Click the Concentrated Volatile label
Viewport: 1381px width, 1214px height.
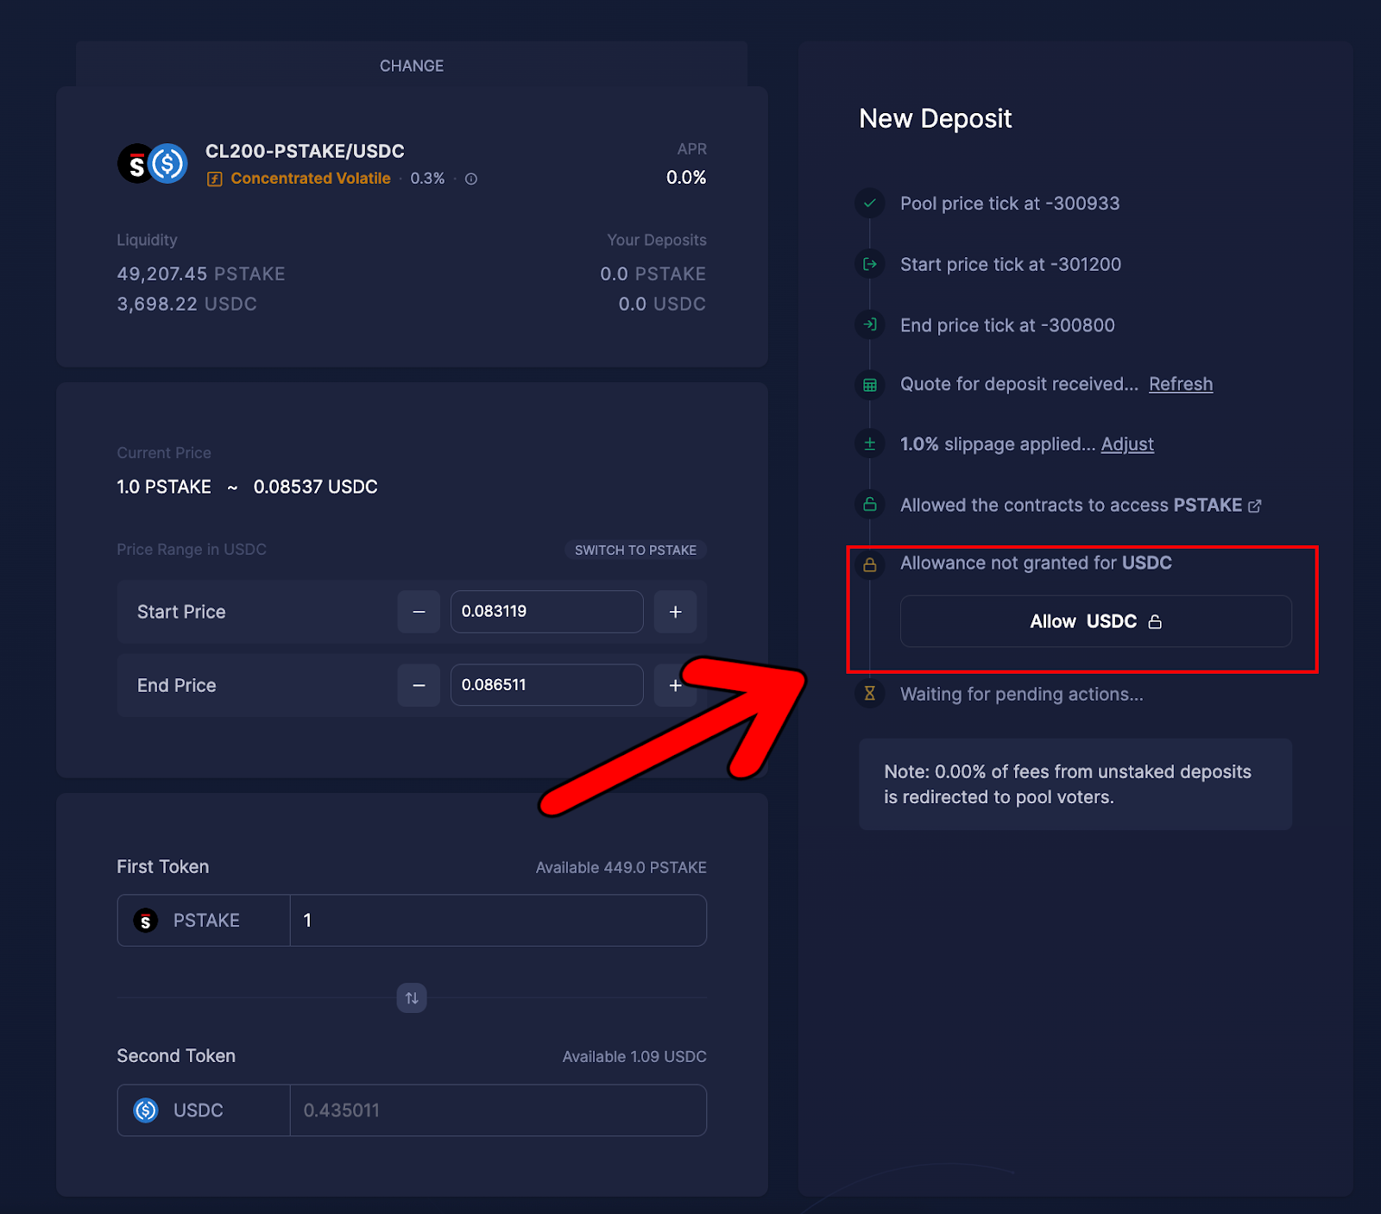311,179
